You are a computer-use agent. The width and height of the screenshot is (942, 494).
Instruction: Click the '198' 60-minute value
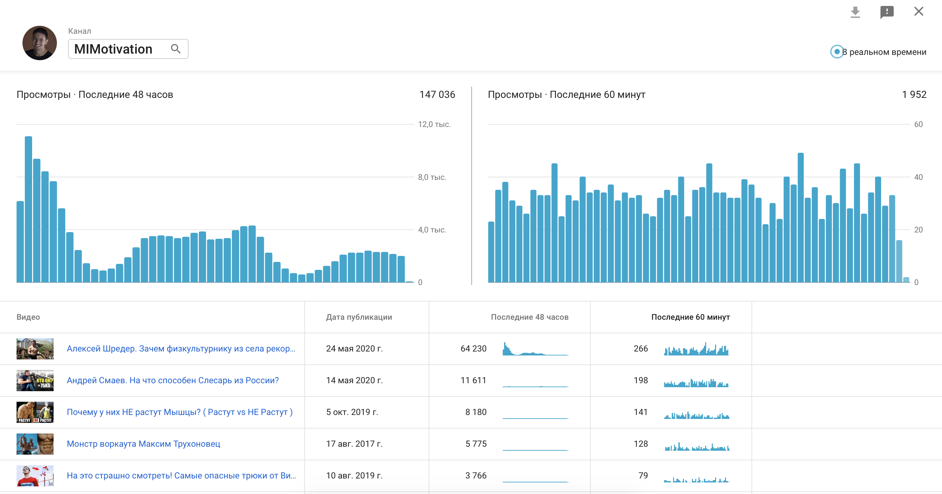[641, 380]
